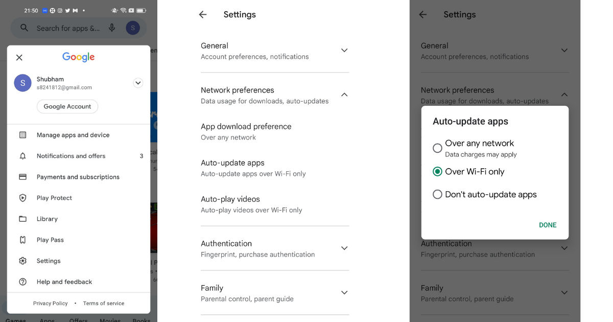This screenshot has height=322, width=613.
Task: Tap the battery icon in the status bar
Action: [x=141, y=10]
